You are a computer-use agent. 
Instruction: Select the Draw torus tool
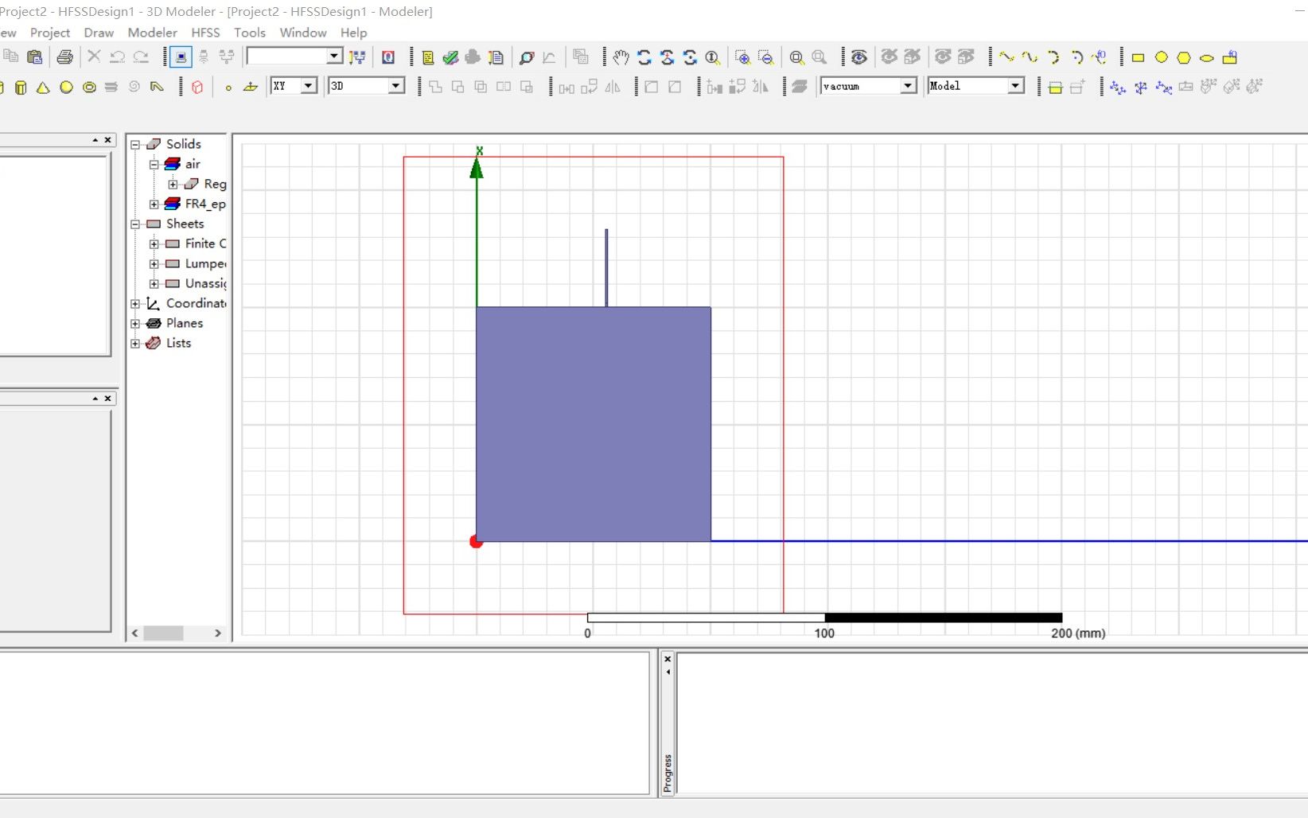pyautogui.click(x=89, y=87)
